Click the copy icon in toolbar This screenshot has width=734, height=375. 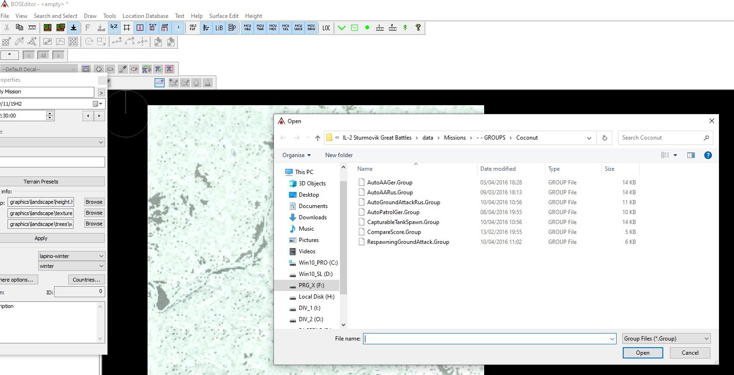[x=19, y=28]
